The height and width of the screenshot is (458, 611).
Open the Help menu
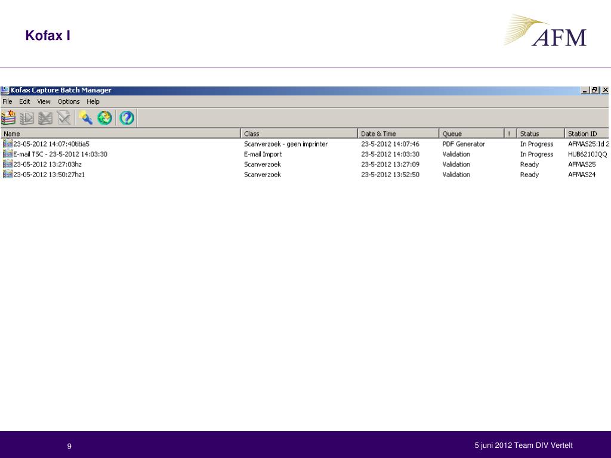pos(92,101)
